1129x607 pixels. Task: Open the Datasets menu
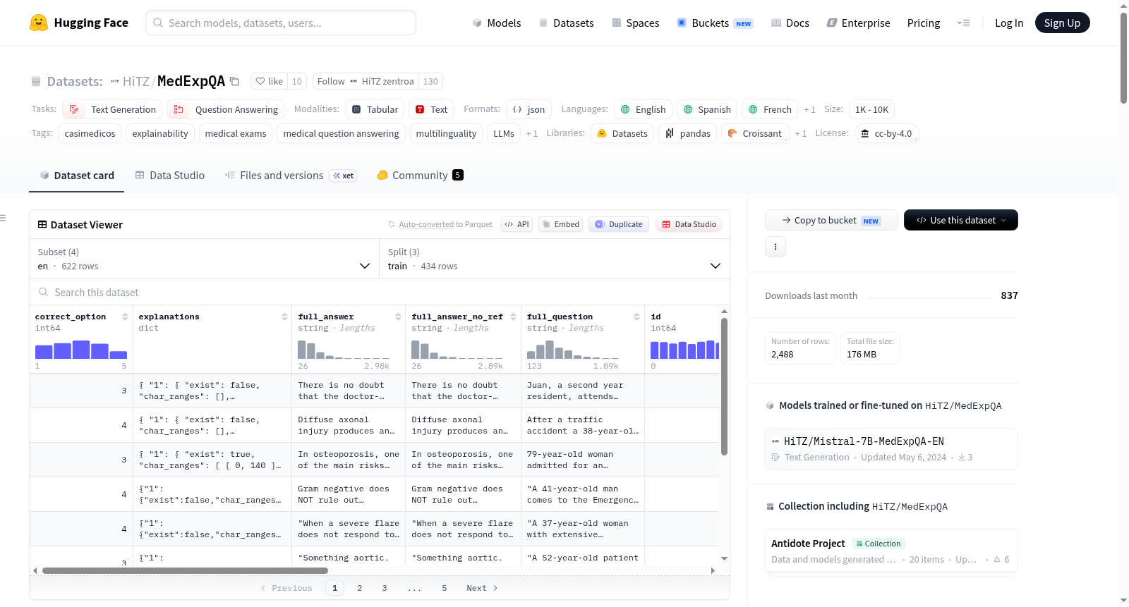click(x=566, y=23)
